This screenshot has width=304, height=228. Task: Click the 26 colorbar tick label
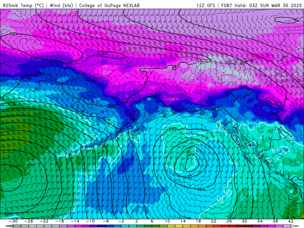[x=229, y=221]
